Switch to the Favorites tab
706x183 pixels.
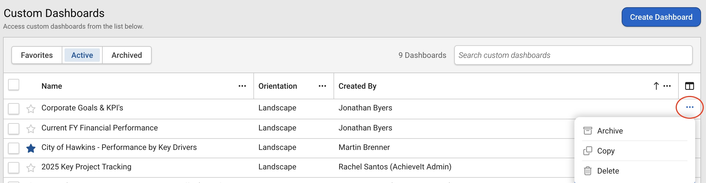pos(37,55)
